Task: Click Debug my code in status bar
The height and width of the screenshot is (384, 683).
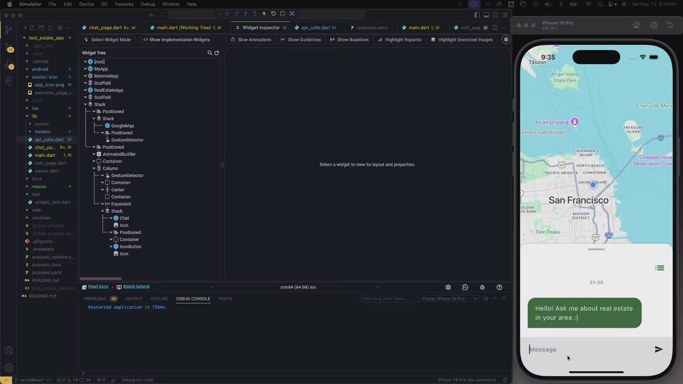Action: [x=137, y=380]
